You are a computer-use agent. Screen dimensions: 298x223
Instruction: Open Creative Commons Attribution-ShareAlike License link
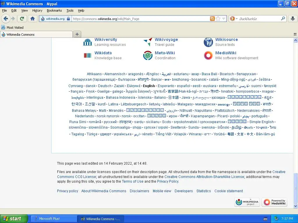pyautogui.click(x=204, y=177)
